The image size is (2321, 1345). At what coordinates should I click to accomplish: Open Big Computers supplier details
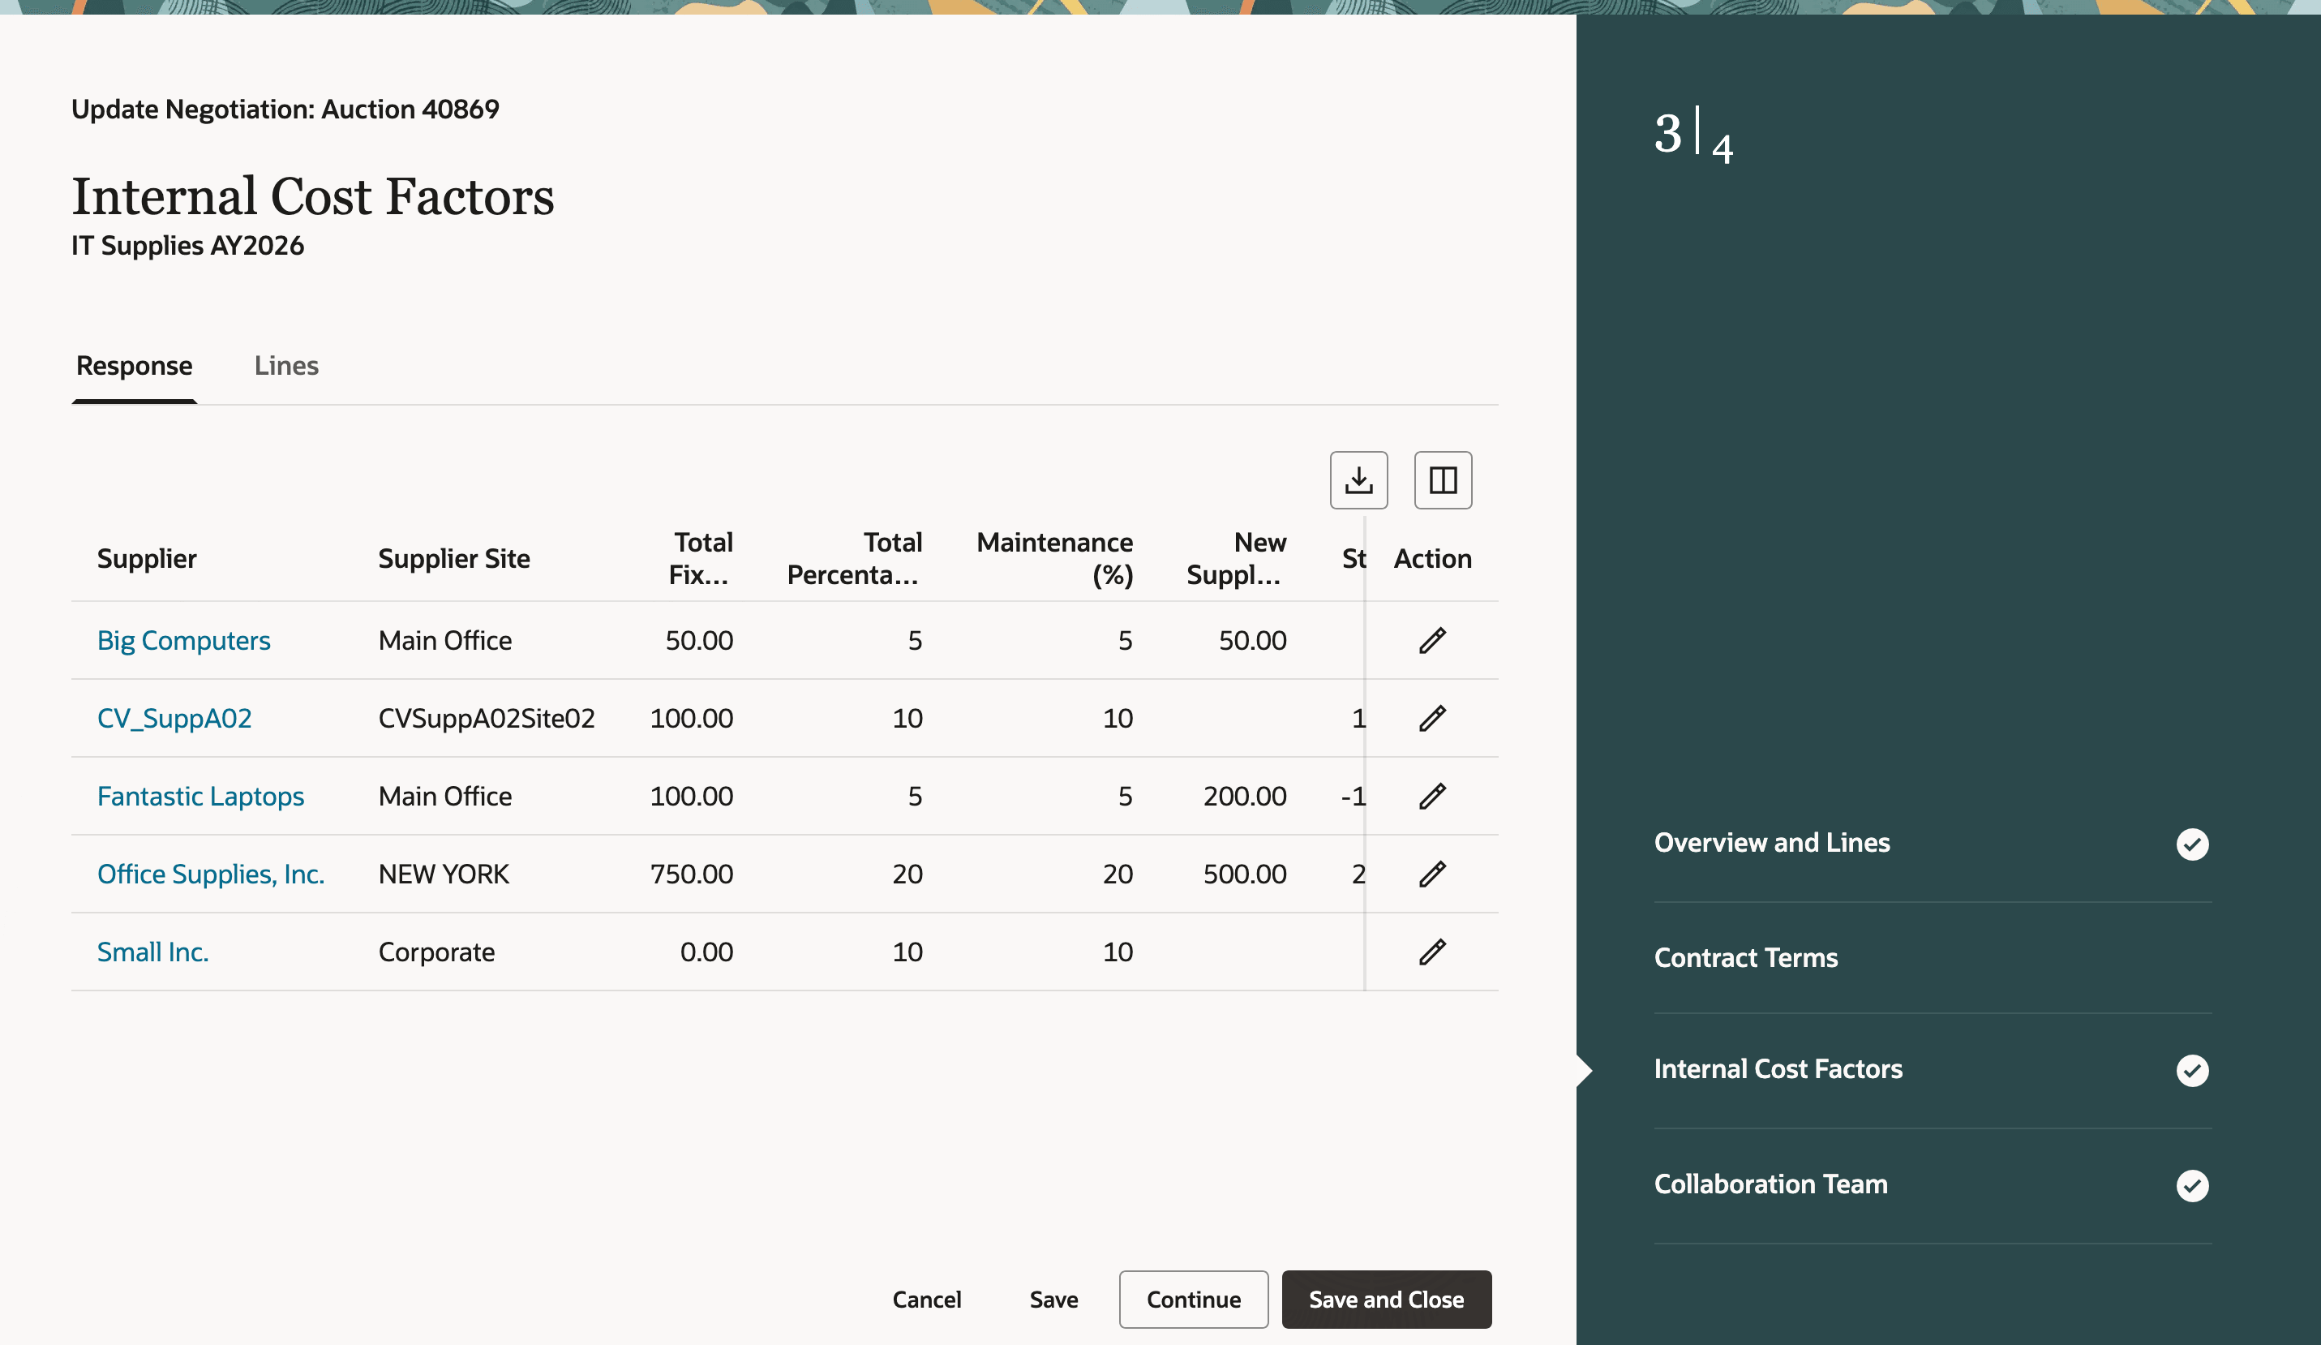[x=183, y=639]
